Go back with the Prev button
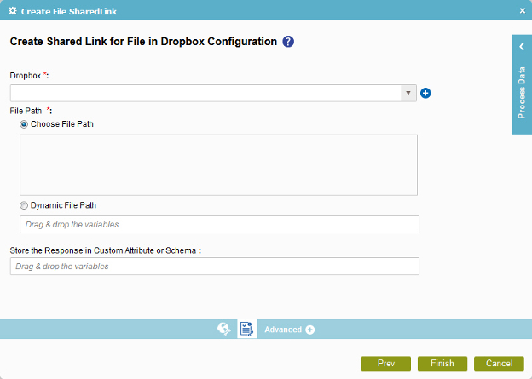The height and width of the screenshot is (379, 532). coord(386,364)
